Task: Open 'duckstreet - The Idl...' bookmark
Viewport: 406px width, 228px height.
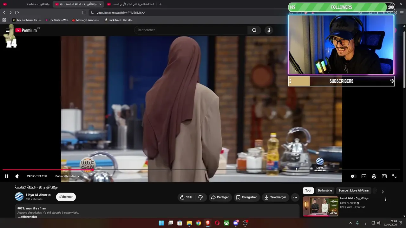Action: pos(118,20)
